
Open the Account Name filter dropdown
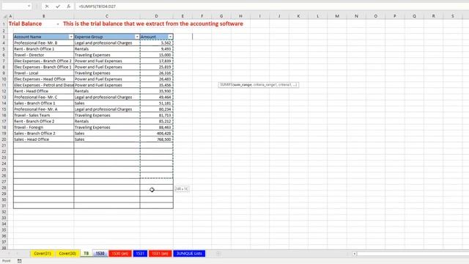pos(71,37)
